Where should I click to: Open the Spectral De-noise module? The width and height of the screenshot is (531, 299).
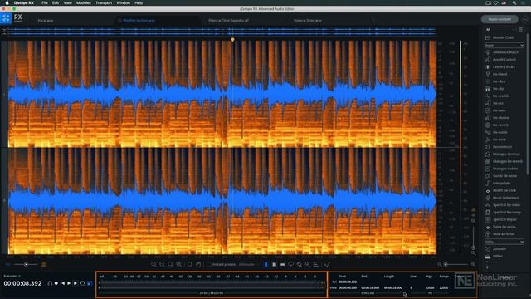[503, 205]
